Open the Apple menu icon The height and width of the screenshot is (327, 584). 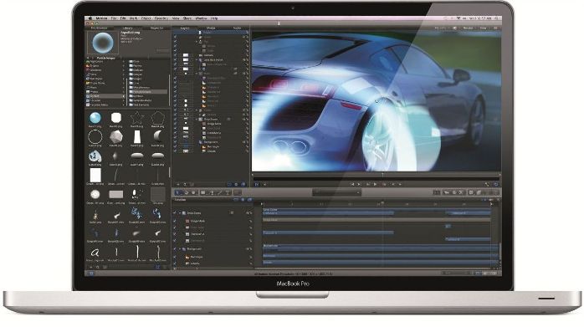coord(90,18)
